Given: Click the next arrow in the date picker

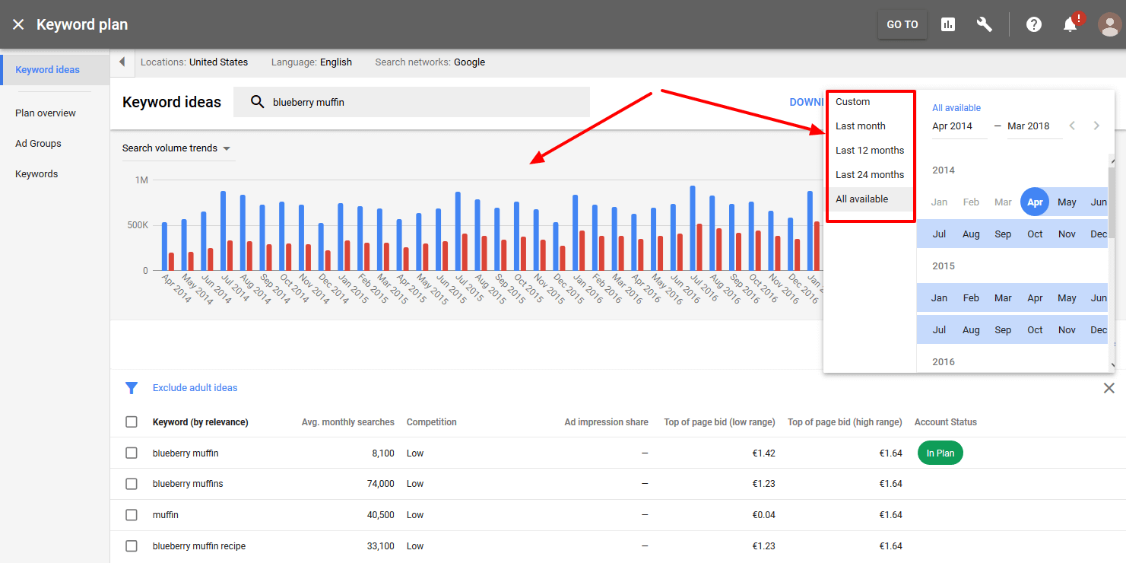Looking at the screenshot, I should click(1096, 126).
